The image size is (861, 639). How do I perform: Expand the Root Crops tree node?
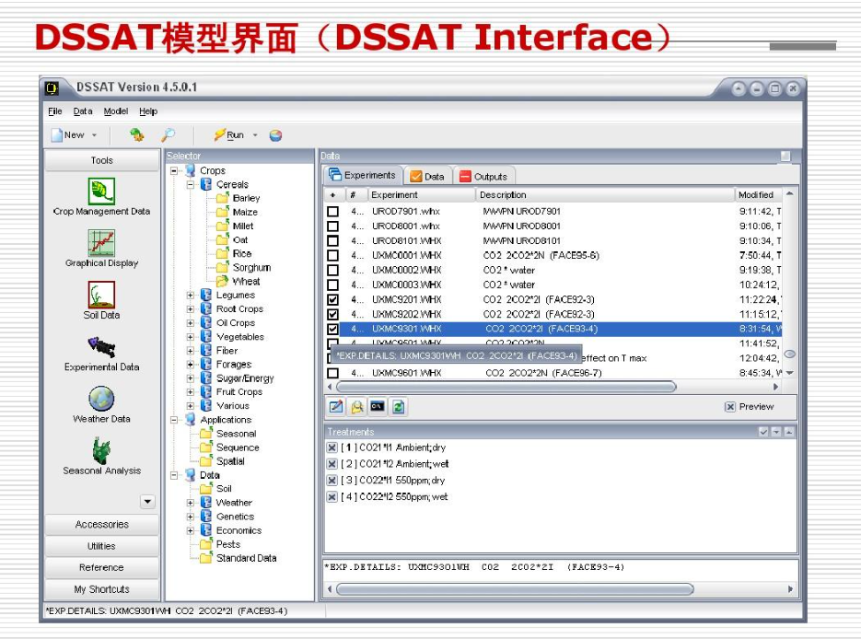(191, 309)
